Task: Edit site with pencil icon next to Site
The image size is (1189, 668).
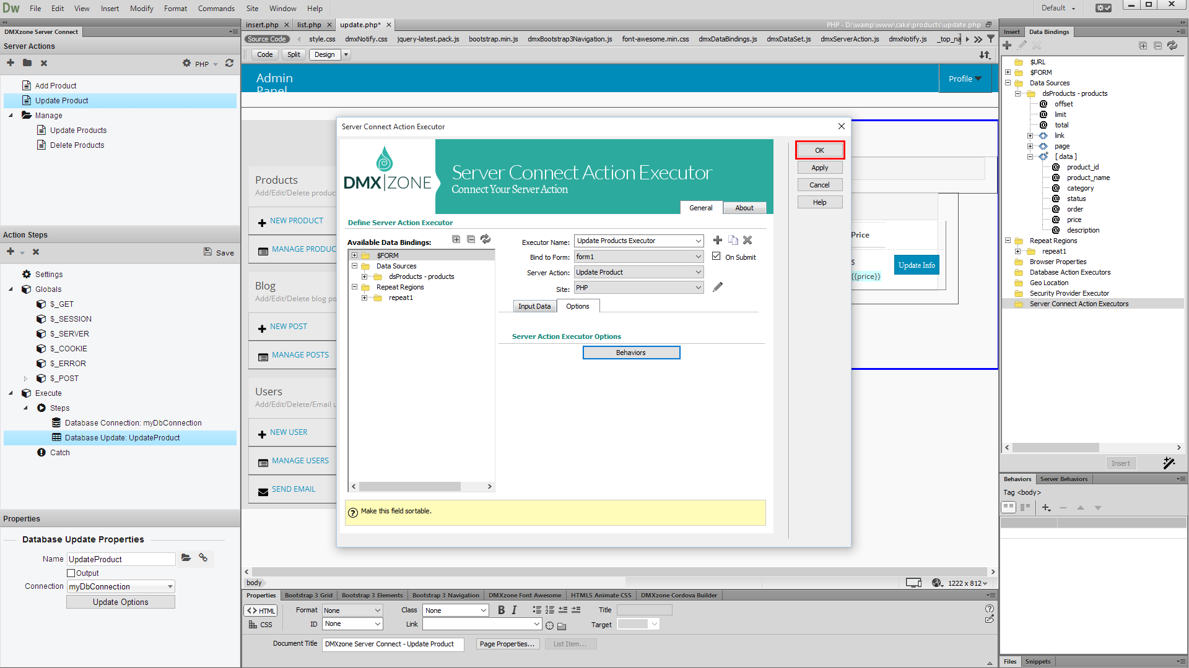Action: coord(718,287)
